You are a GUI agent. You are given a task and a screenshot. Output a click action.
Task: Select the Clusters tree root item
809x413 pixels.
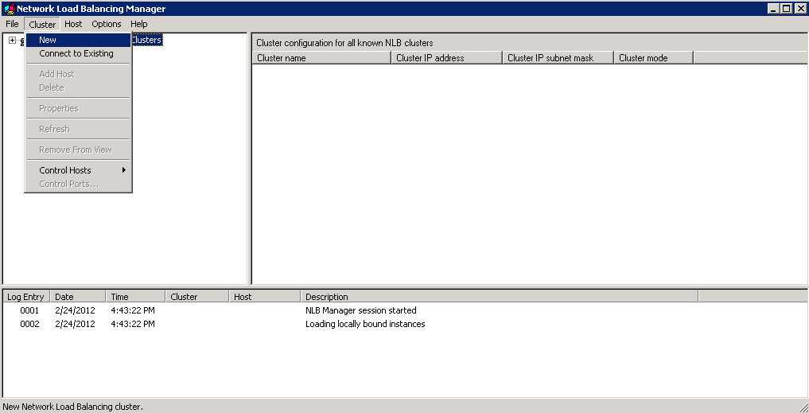point(146,40)
